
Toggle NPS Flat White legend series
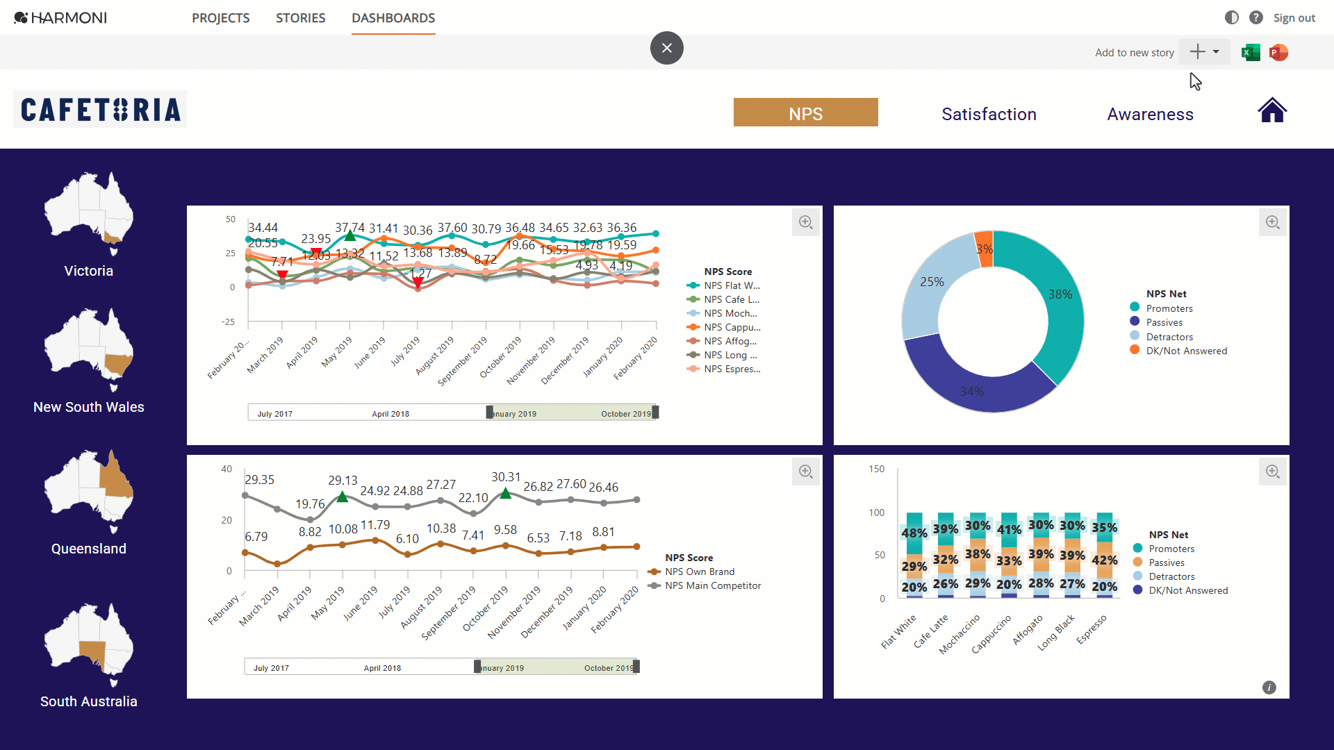723,285
